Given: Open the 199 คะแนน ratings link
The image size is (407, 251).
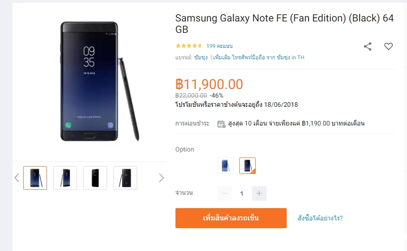Looking at the screenshot, I should click(x=219, y=46).
